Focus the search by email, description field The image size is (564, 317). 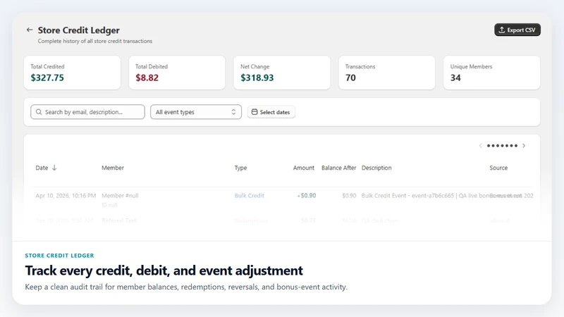point(87,112)
